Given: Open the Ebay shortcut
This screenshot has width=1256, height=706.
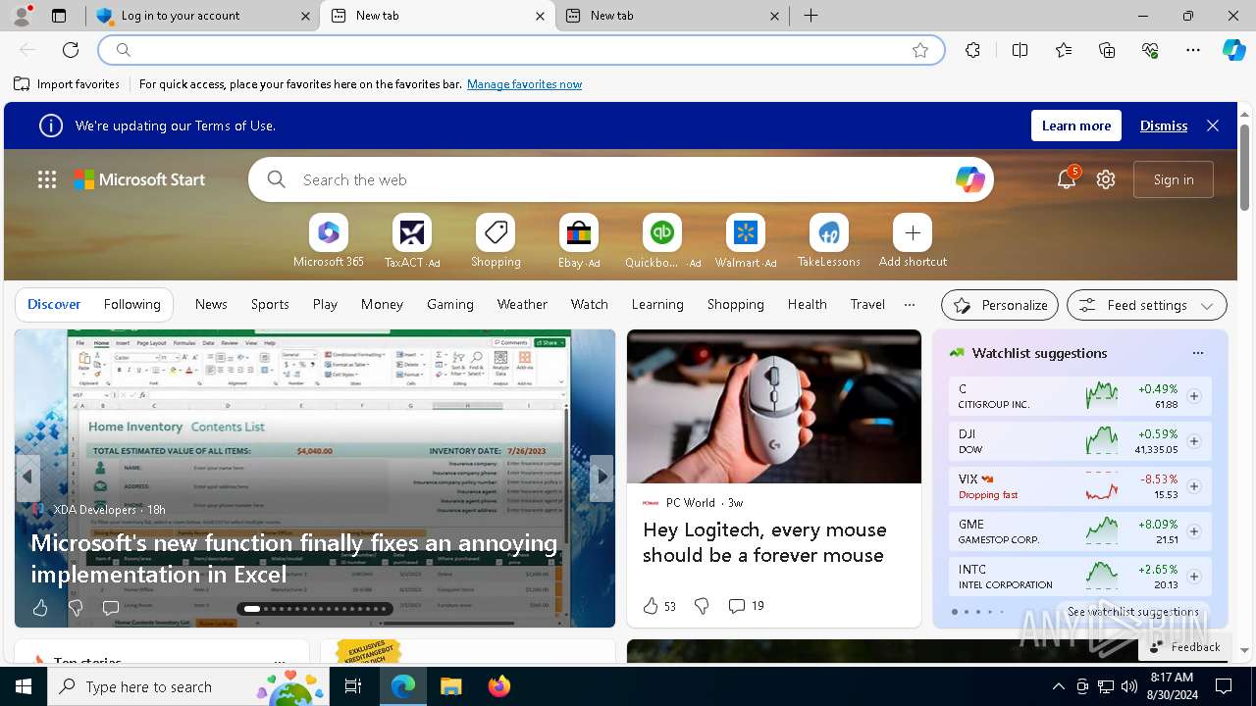Looking at the screenshot, I should (x=579, y=240).
